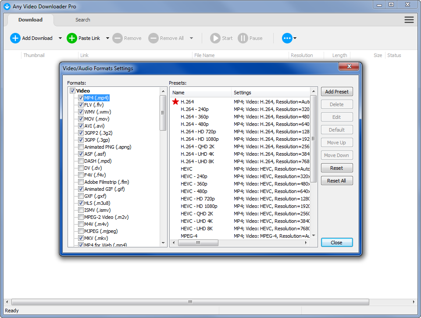Viewport: 421px width, 318px height.
Task: Click Presets horizontal scroll right arrow
Action: [306, 243]
